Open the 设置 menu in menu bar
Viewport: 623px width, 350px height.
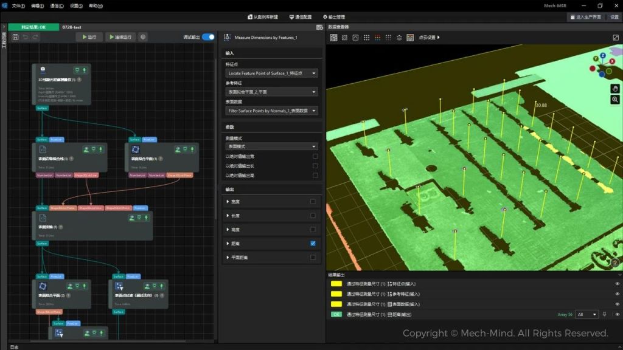(x=76, y=5)
